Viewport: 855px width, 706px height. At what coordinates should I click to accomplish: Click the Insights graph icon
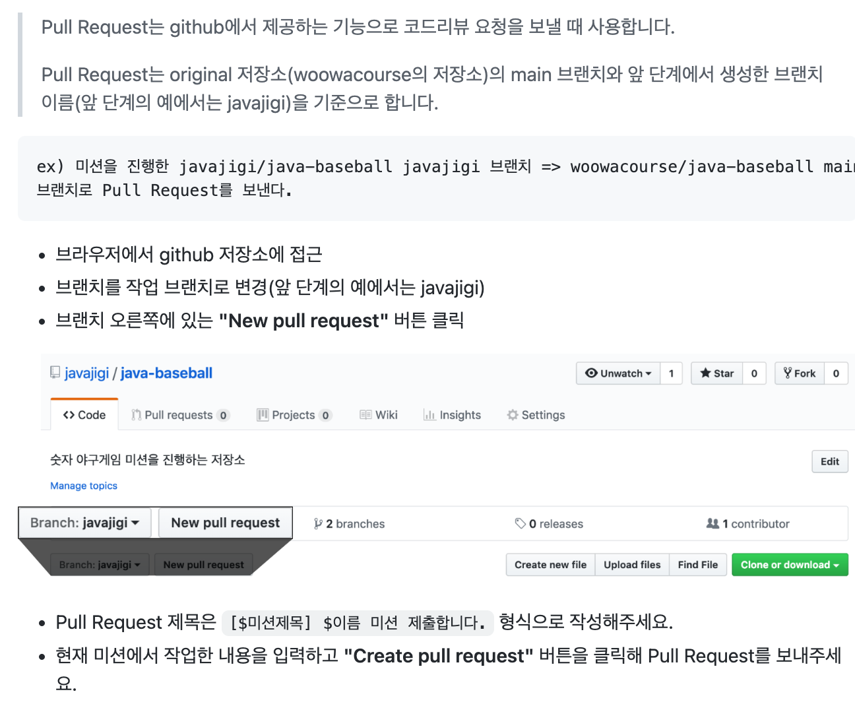tap(429, 415)
